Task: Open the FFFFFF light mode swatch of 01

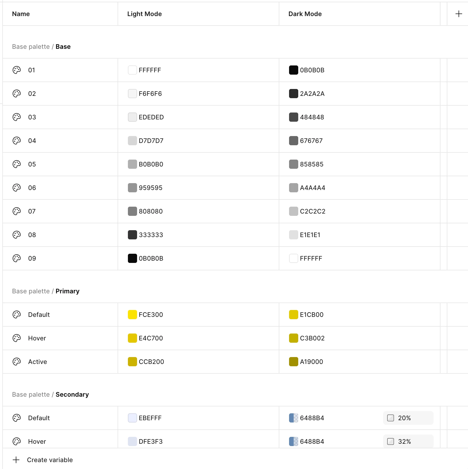Action: [x=132, y=70]
